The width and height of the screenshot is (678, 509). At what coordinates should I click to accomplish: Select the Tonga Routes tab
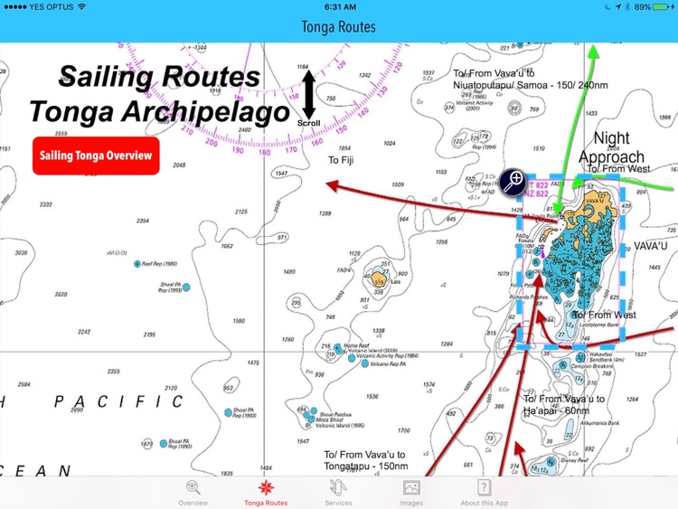coord(266,493)
